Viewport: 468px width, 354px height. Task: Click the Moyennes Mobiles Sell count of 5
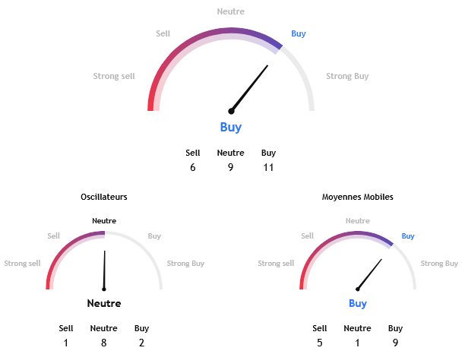(x=320, y=343)
